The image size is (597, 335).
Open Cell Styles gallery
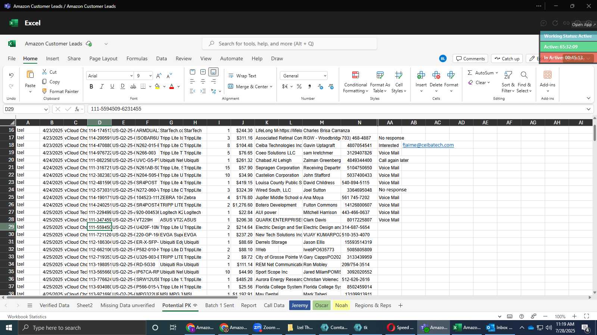click(399, 82)
